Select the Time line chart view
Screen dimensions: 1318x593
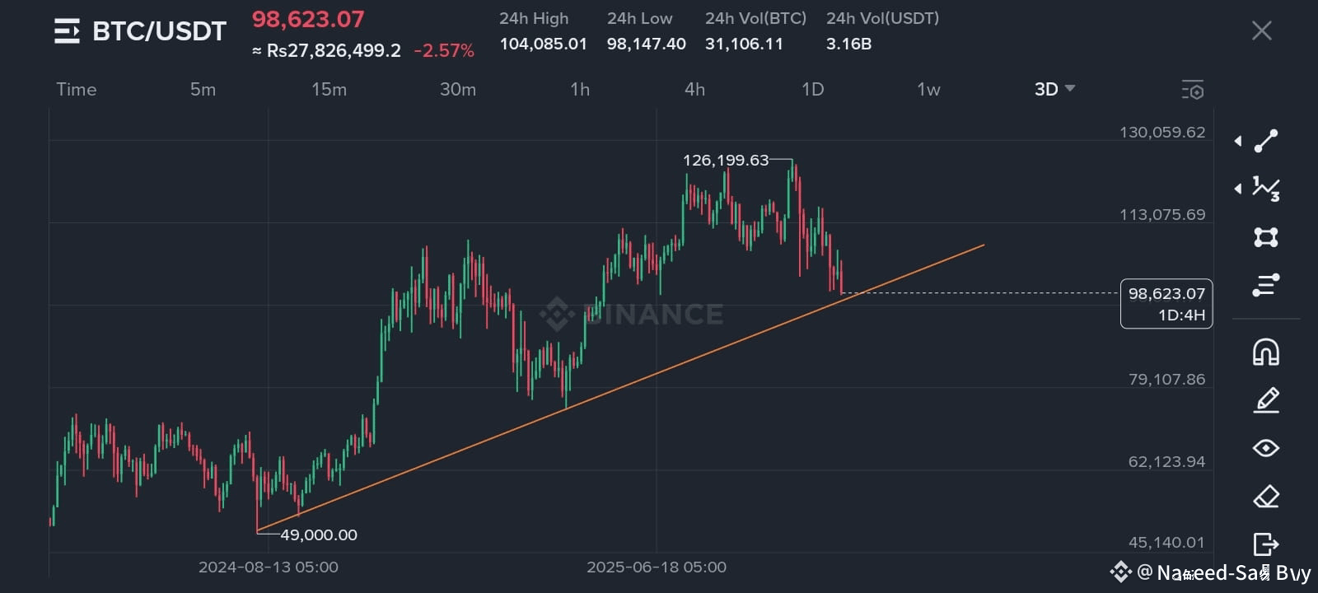[76, 89]
